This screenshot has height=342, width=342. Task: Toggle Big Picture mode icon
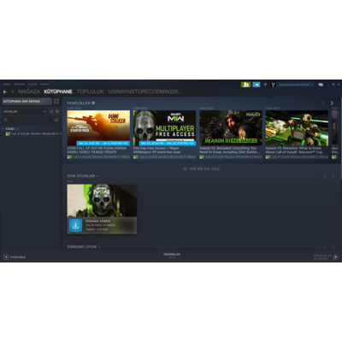pyautogui.click(x=321, y=85)
